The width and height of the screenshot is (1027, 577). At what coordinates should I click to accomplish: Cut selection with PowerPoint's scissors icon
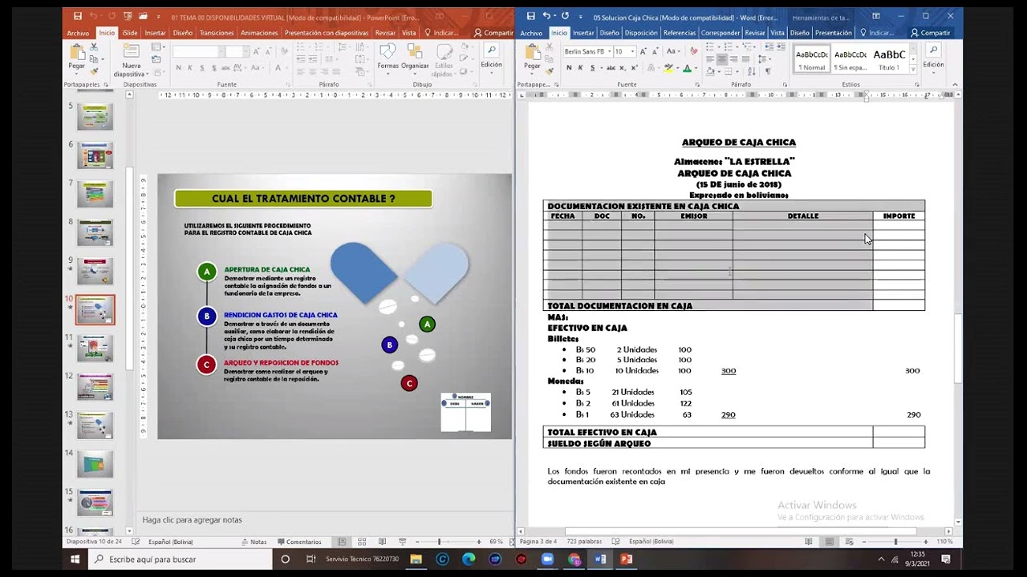[x=94, y=47]
